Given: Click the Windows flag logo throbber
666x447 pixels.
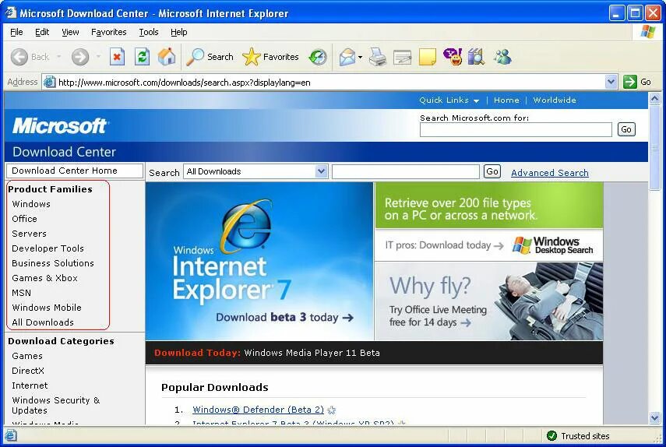Looking at the screenshot, I should [x=648, y=32].
